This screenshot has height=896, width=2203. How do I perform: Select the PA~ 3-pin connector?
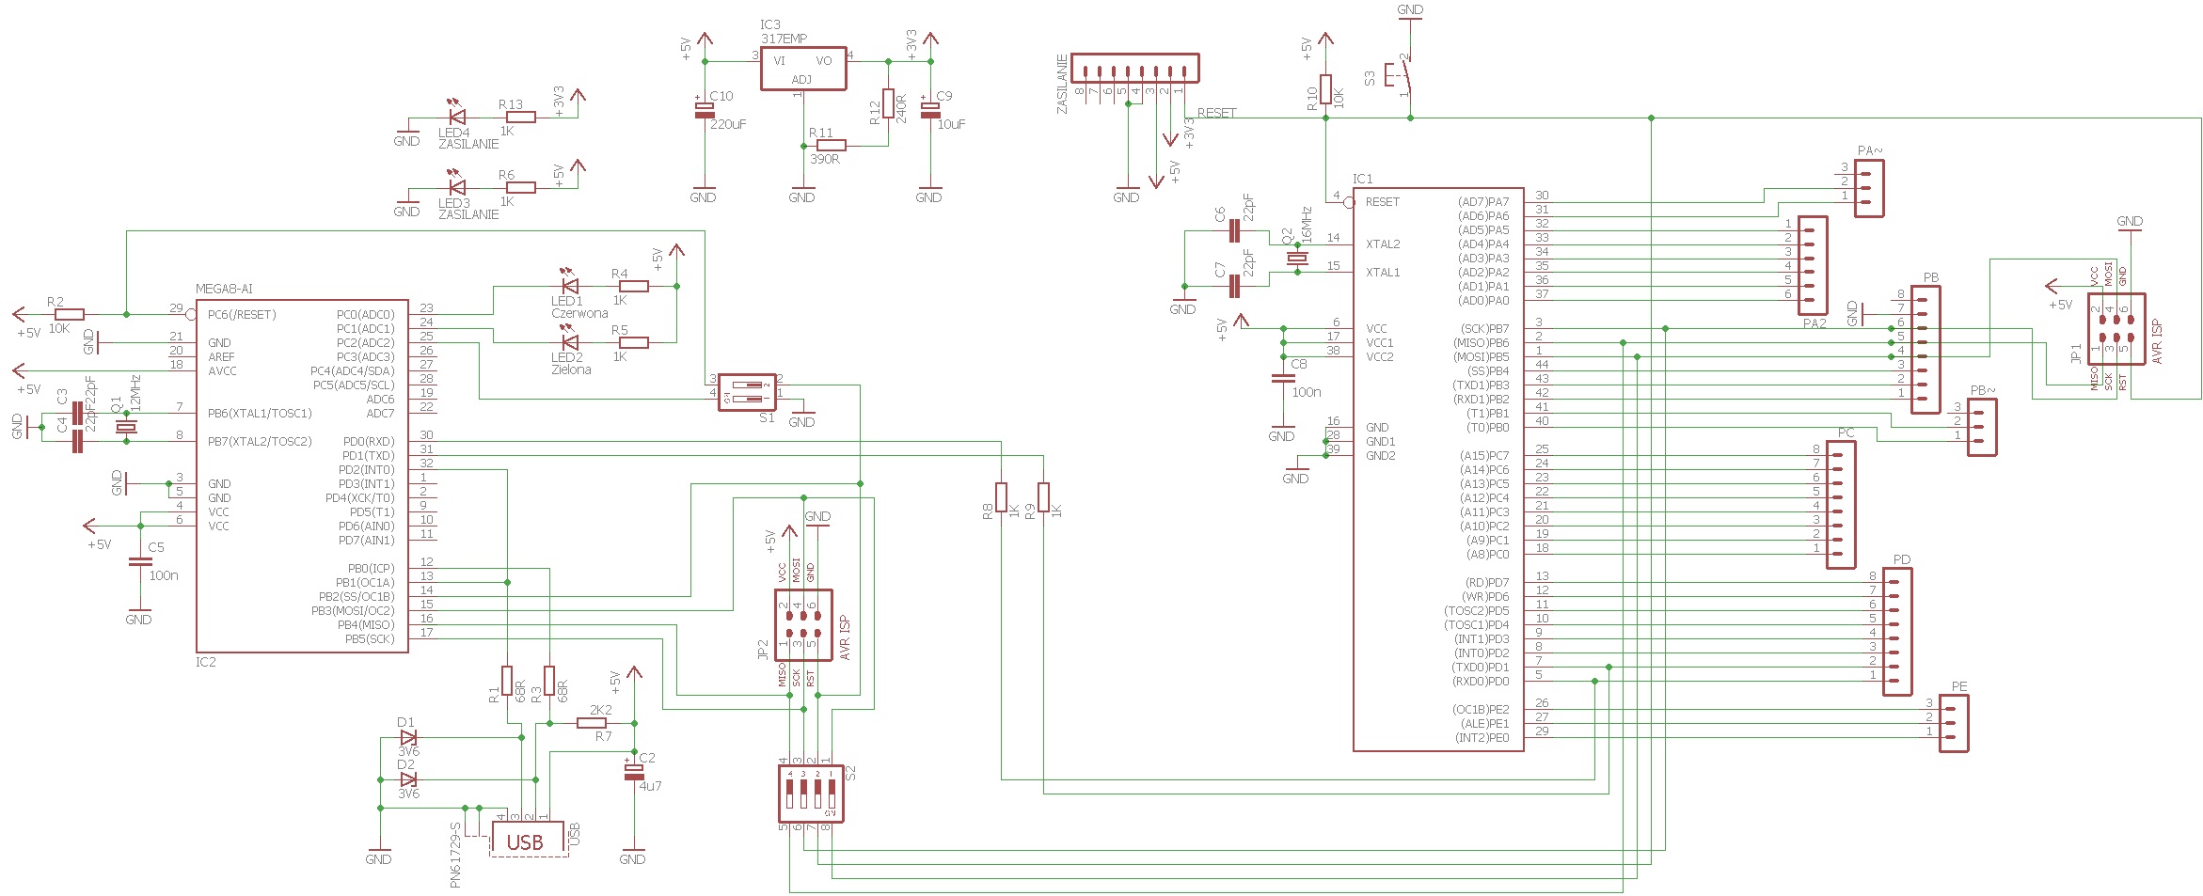(x=1868, y=188)
